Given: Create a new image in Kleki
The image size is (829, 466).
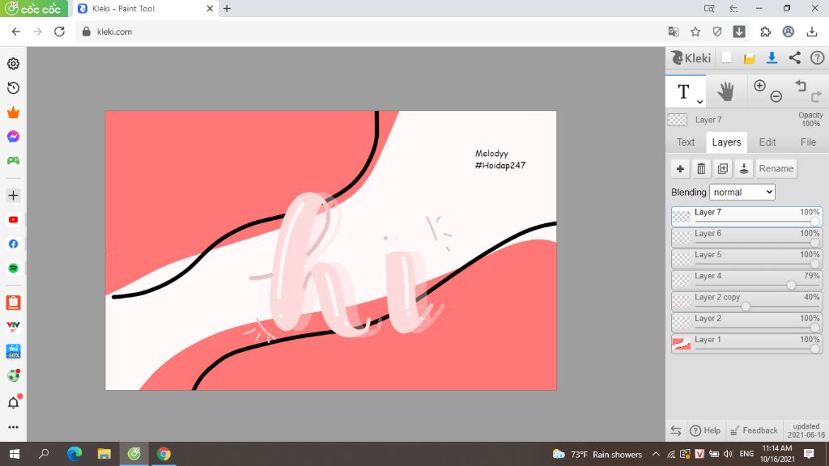Looking at the screenshot, I should (x=726, y=58).
